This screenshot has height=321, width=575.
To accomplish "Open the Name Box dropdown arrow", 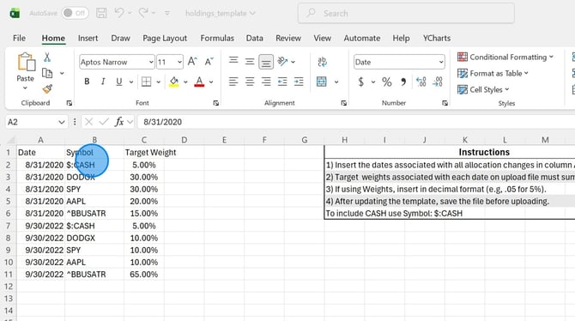I will pyautogui.click(x=61, y=122).
